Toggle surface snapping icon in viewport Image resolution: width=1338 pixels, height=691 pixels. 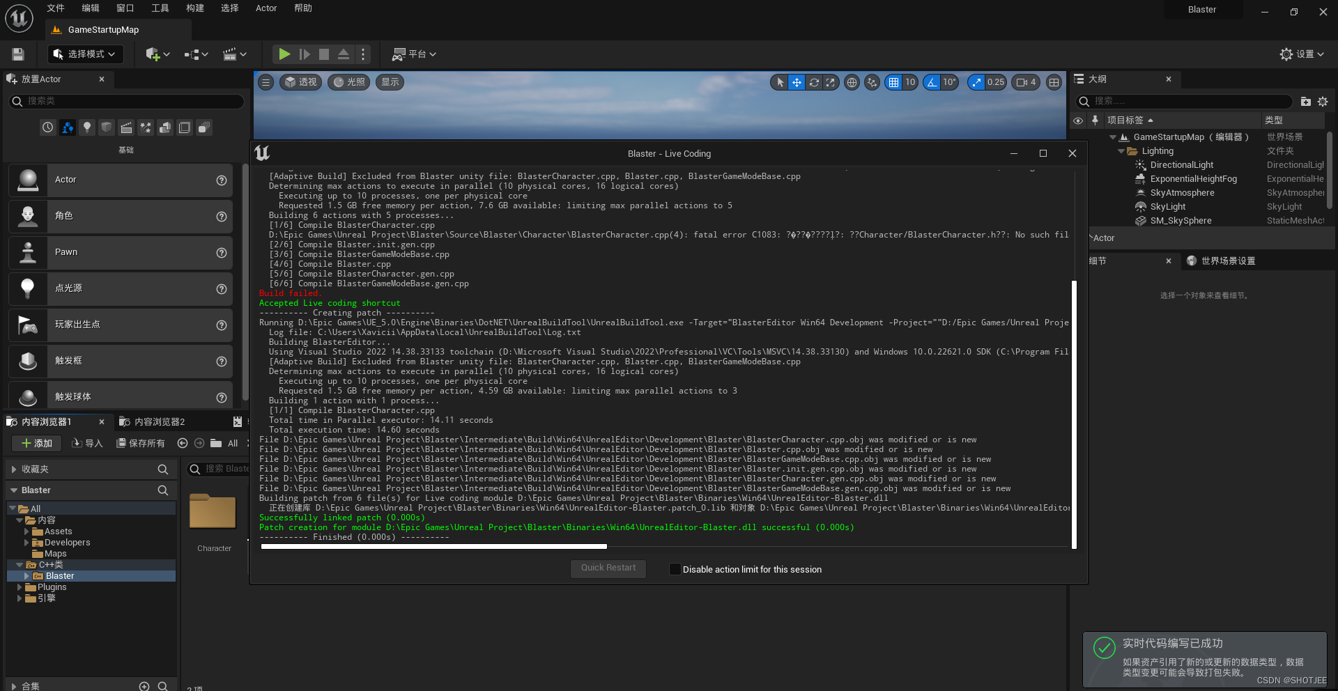tap(872, 82)
